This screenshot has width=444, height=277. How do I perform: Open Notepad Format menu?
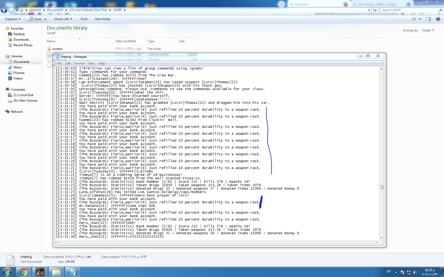tap(79, 63)
